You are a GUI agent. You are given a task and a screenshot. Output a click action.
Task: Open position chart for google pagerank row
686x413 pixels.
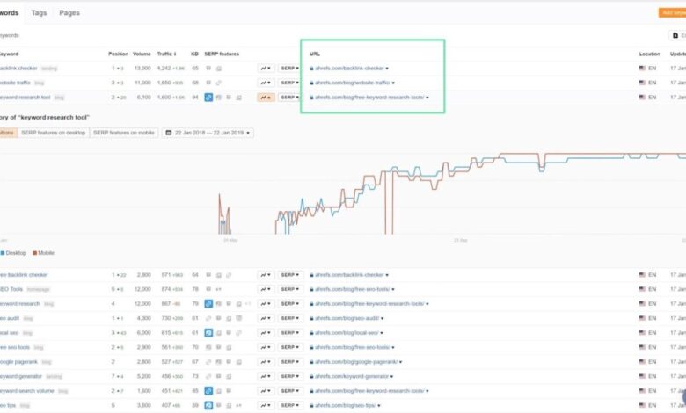coord(266,362)
